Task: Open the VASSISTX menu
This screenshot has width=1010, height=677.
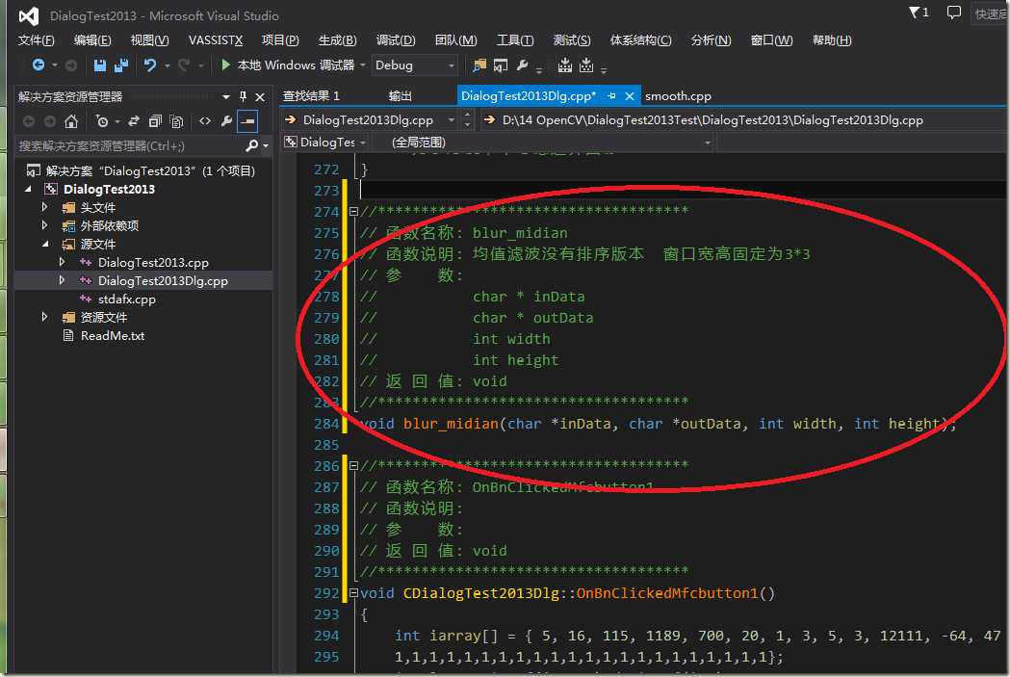Action: click(215, 40)
